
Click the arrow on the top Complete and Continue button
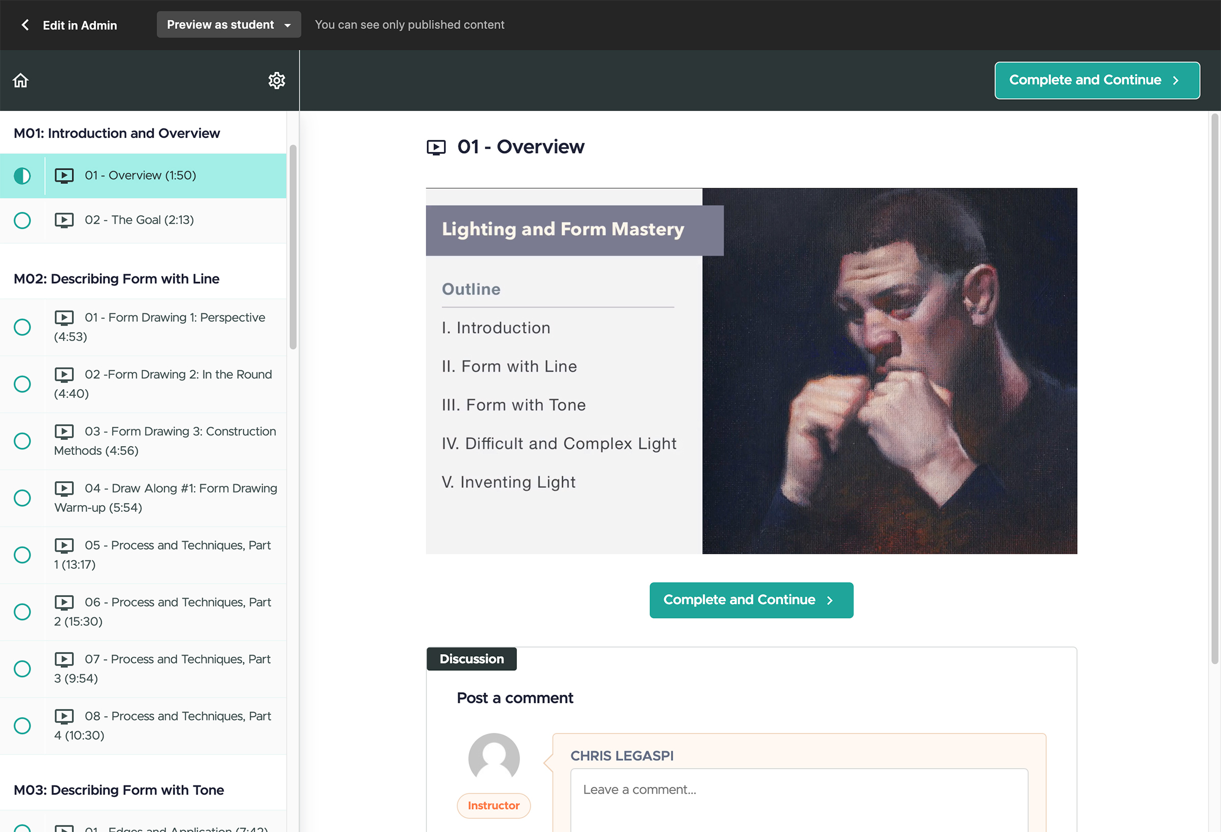pos(1175,80)
